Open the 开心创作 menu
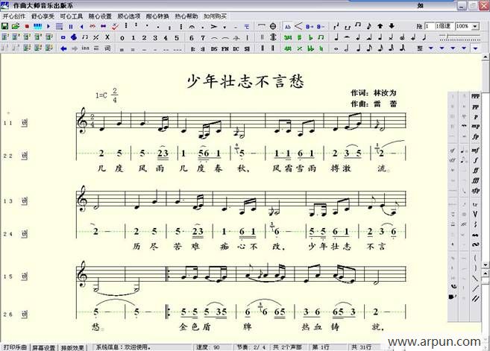Viewport: 490px width, 351px height. [14, 15]
